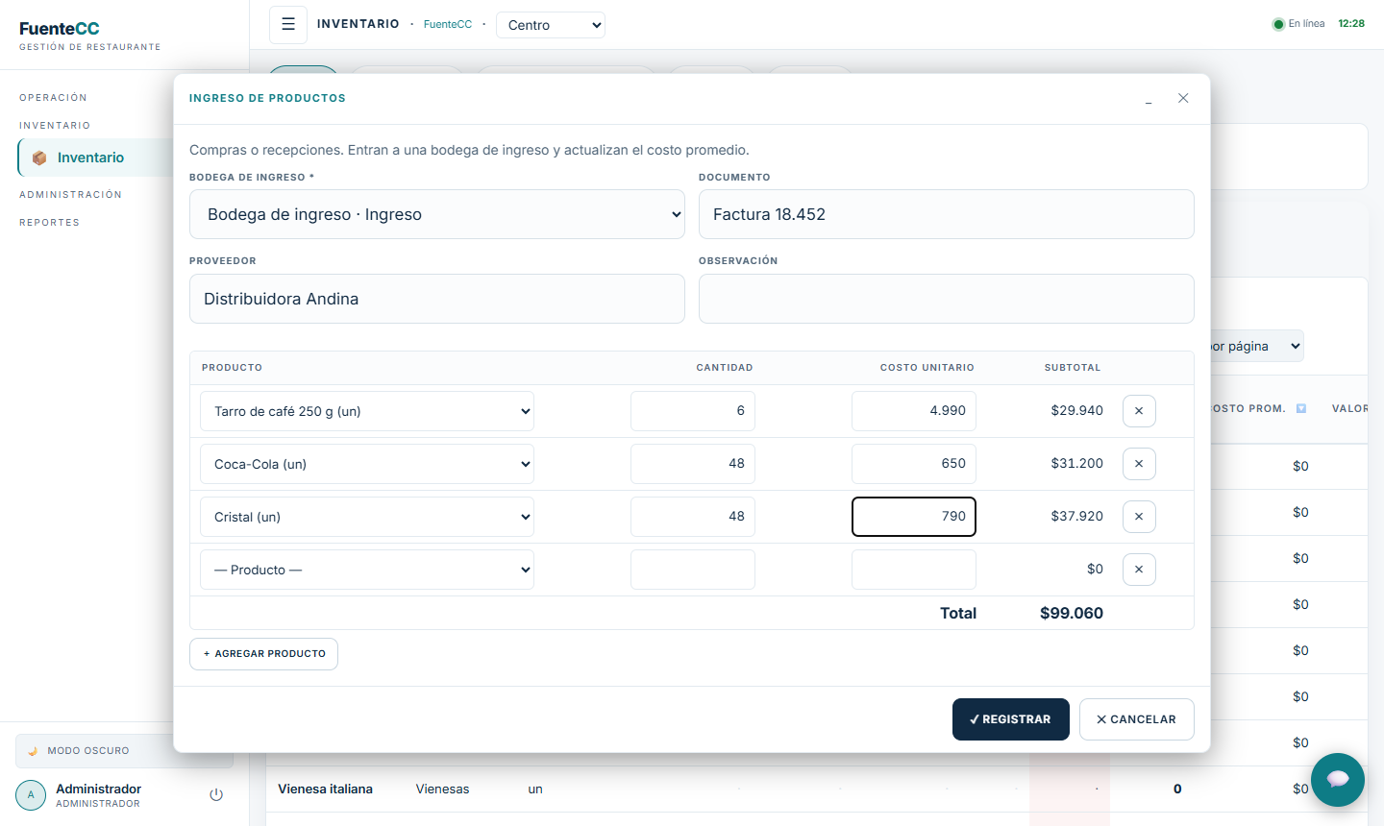This screenshot has width=1384, height=826.
Task: Click the Total amount $99.060
Action: coord(1072,614)
